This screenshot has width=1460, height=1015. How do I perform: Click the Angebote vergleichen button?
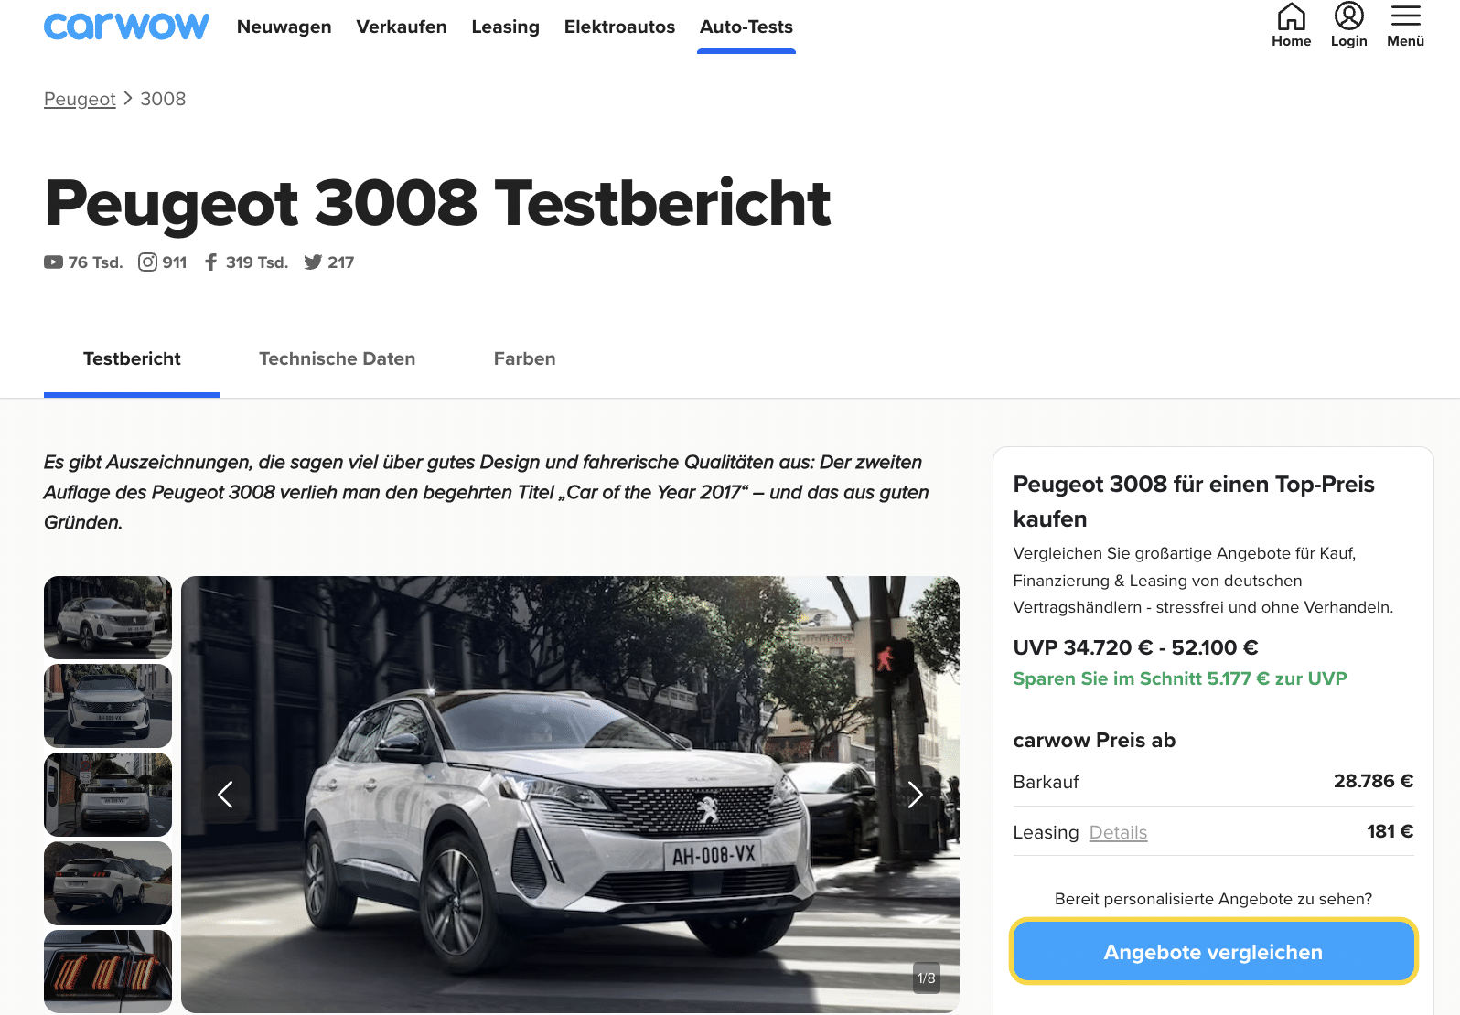(x=1213, y=952)
